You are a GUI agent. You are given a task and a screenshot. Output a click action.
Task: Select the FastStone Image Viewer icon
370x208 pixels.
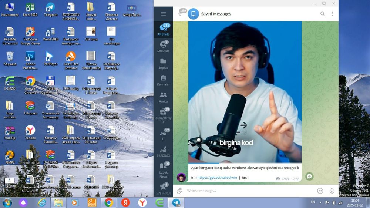click(30, 36)
